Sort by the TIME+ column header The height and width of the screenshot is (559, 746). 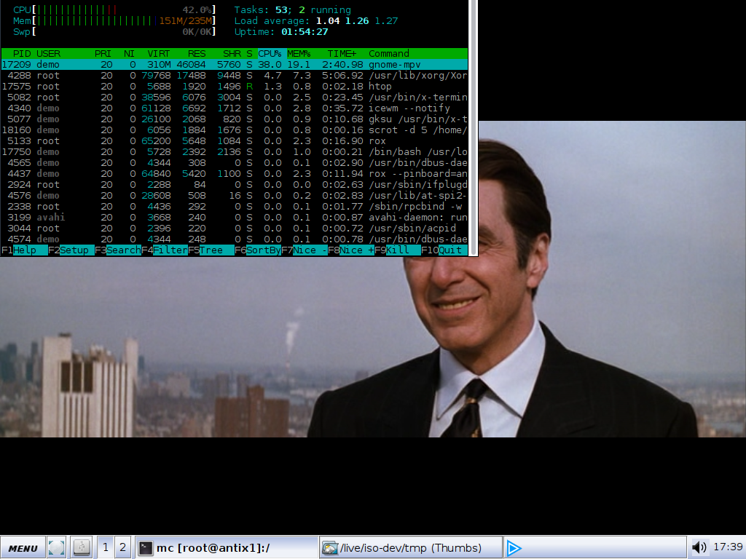342,54
